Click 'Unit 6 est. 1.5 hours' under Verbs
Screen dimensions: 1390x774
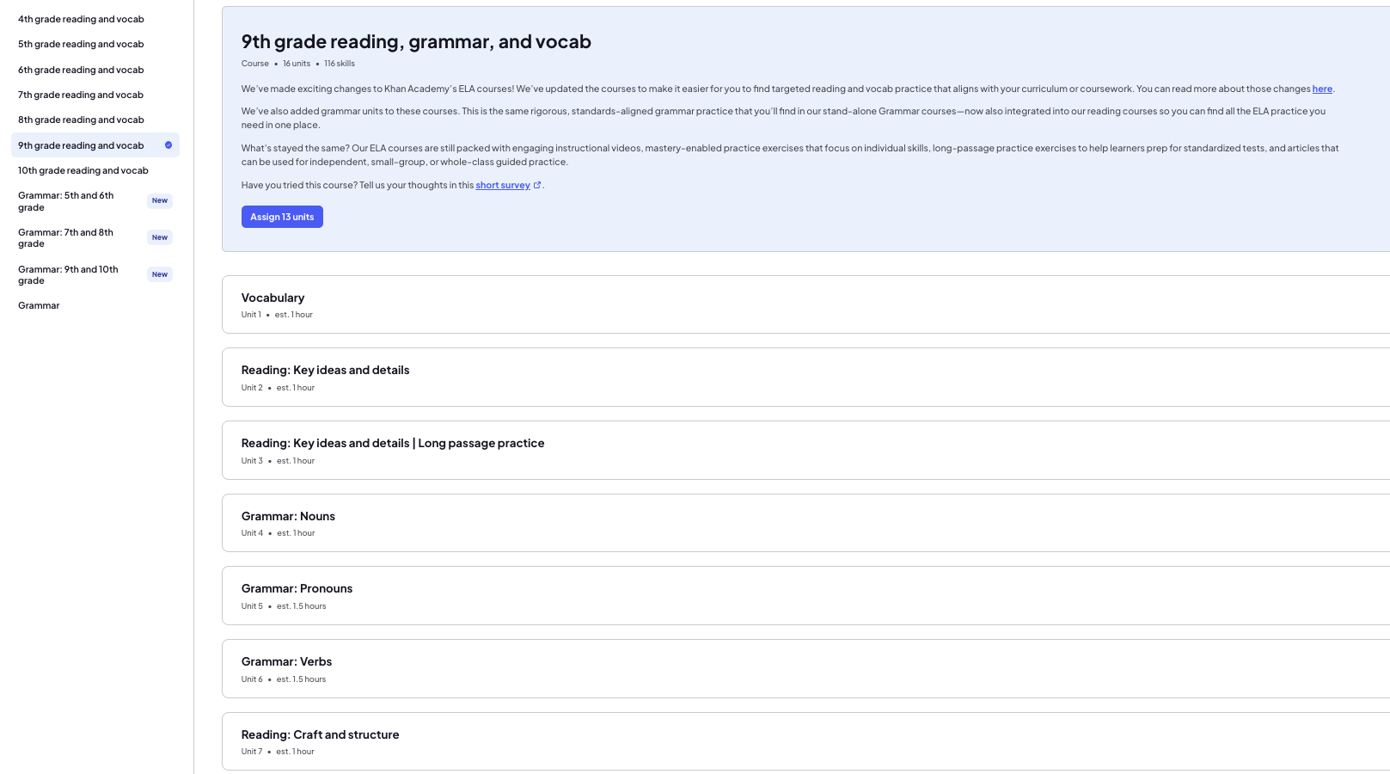pos(284,679)
